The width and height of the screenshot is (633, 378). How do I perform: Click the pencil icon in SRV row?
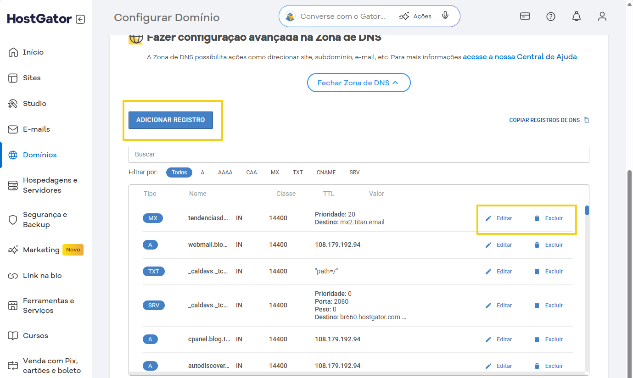[x=488, y=306]
